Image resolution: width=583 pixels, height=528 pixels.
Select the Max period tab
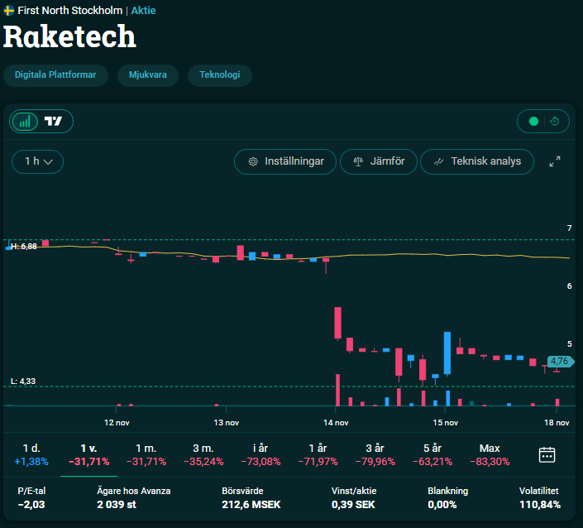click(x=490, y=454)
